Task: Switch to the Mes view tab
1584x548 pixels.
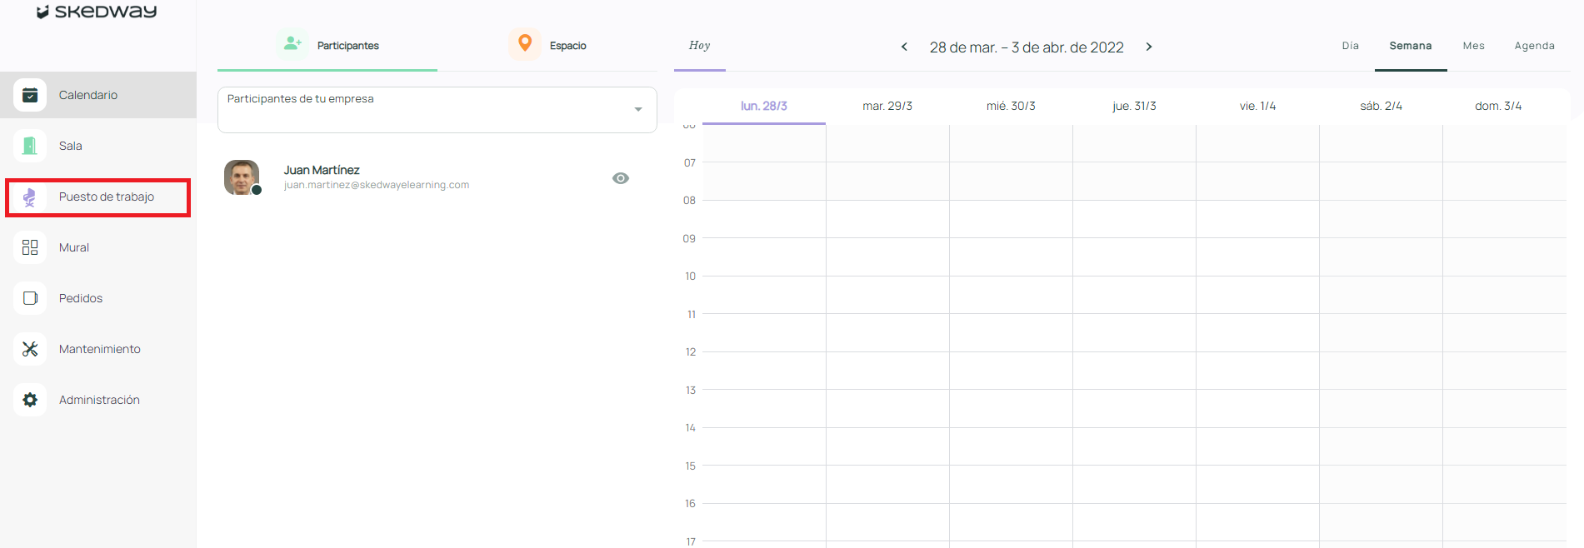Action: coord(1473,46)
